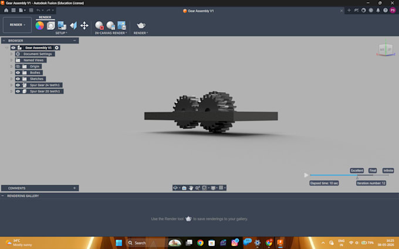399x249 pixels.
Task: Add a comment with COMMENTS plus
Action: point(75,188)
